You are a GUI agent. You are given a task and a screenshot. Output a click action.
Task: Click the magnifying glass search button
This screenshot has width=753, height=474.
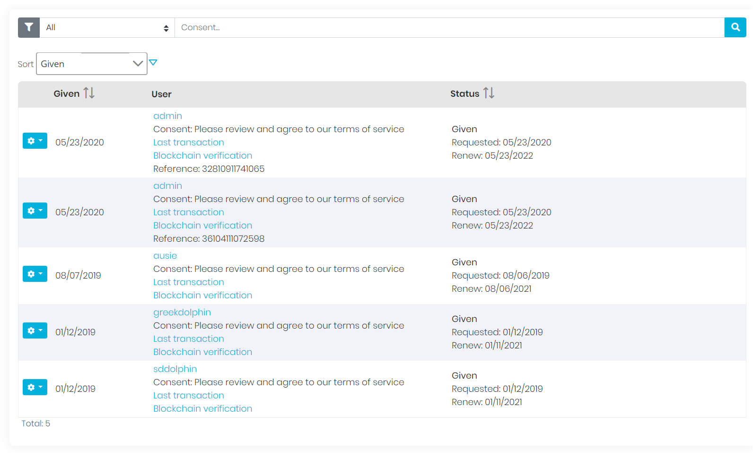[x=735, y=27]
